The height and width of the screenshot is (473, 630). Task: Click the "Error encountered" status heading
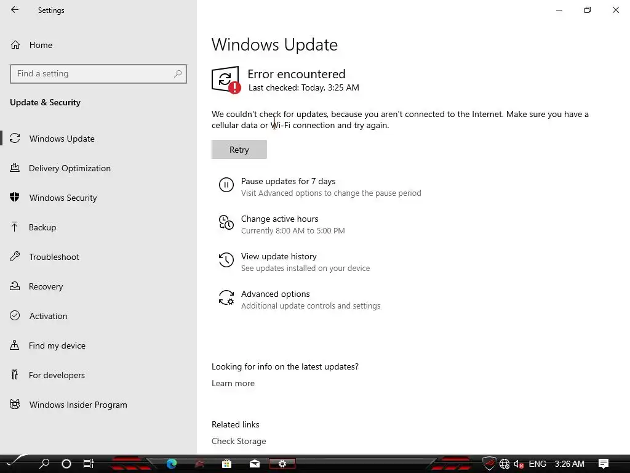pyautogui.click(x=297, y=74)
